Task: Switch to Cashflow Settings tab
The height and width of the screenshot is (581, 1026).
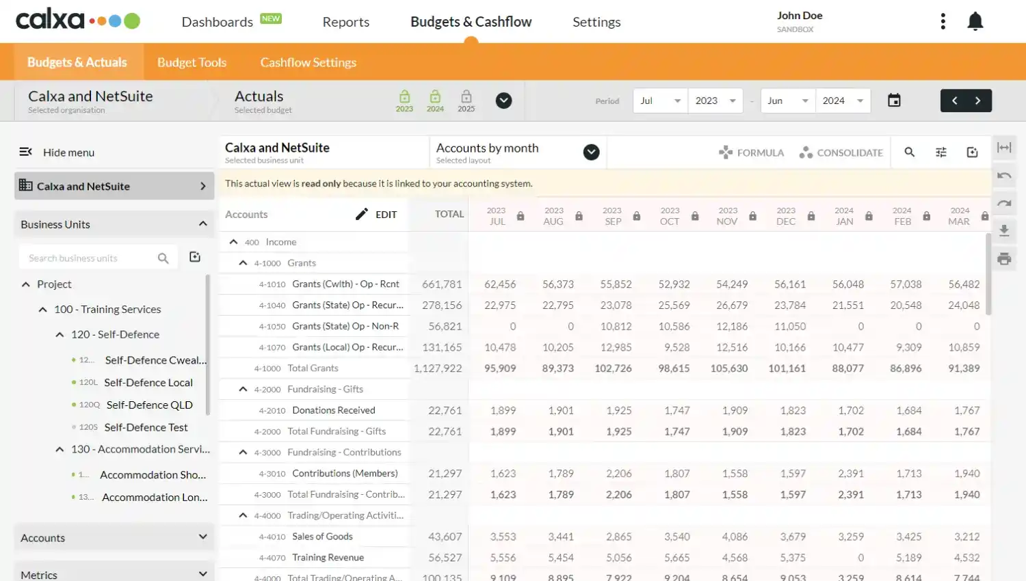Action: 308,62
